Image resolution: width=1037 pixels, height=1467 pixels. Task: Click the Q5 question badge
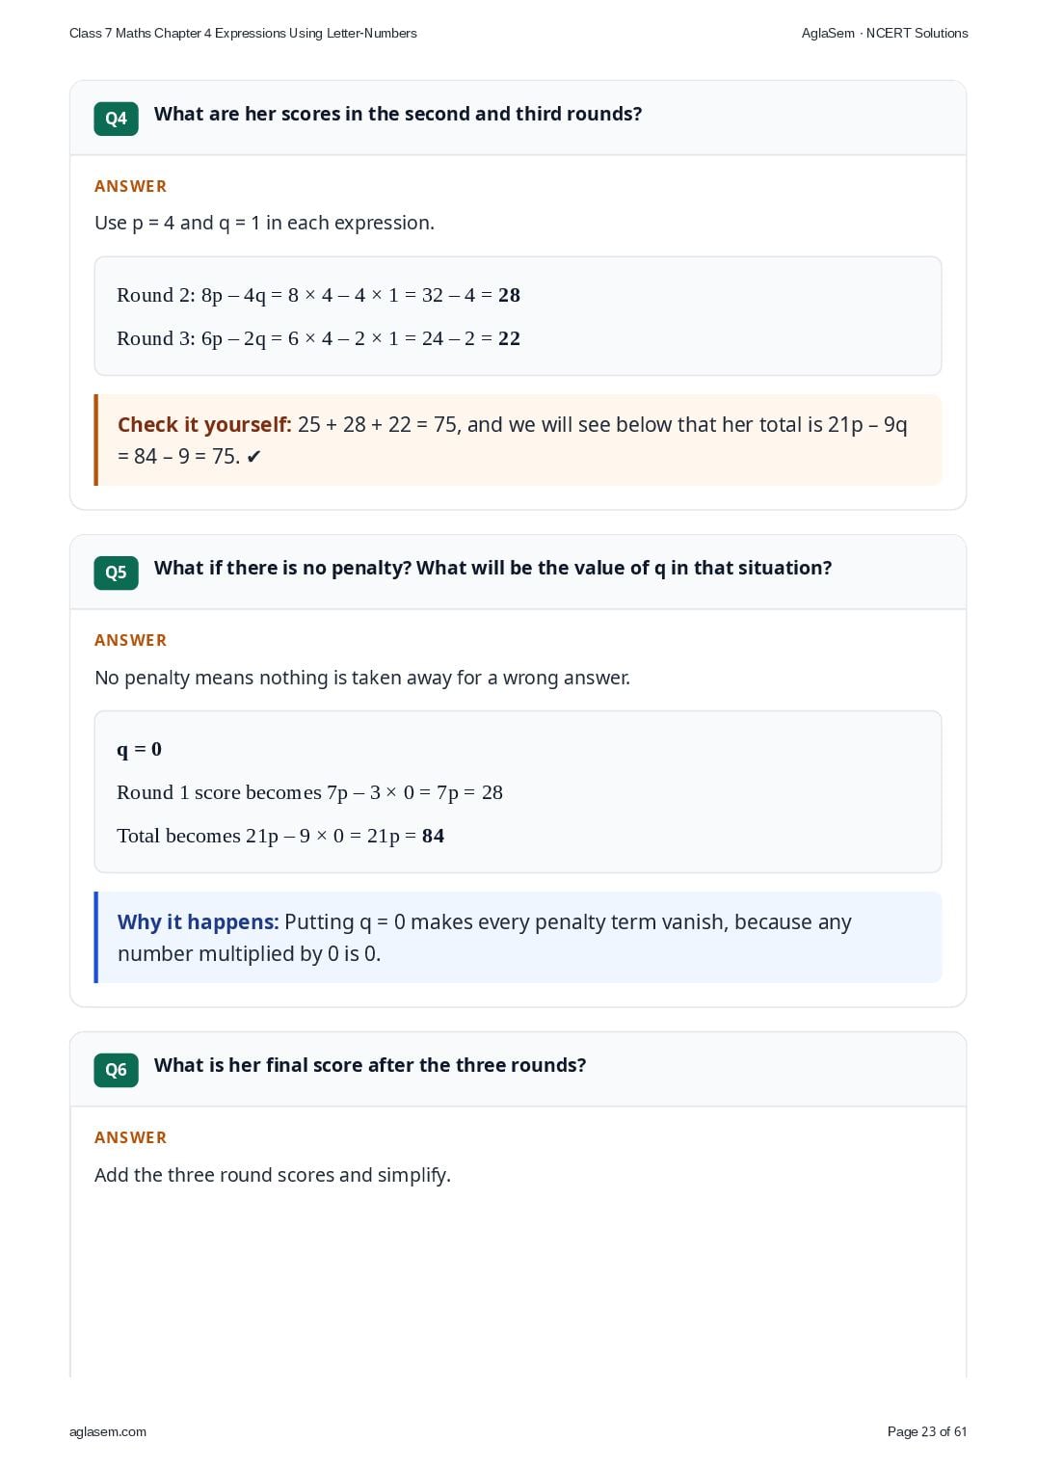click(x=116, y=573)
